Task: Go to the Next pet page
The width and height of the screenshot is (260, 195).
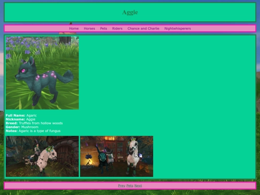Action: [x=138, y=186]
